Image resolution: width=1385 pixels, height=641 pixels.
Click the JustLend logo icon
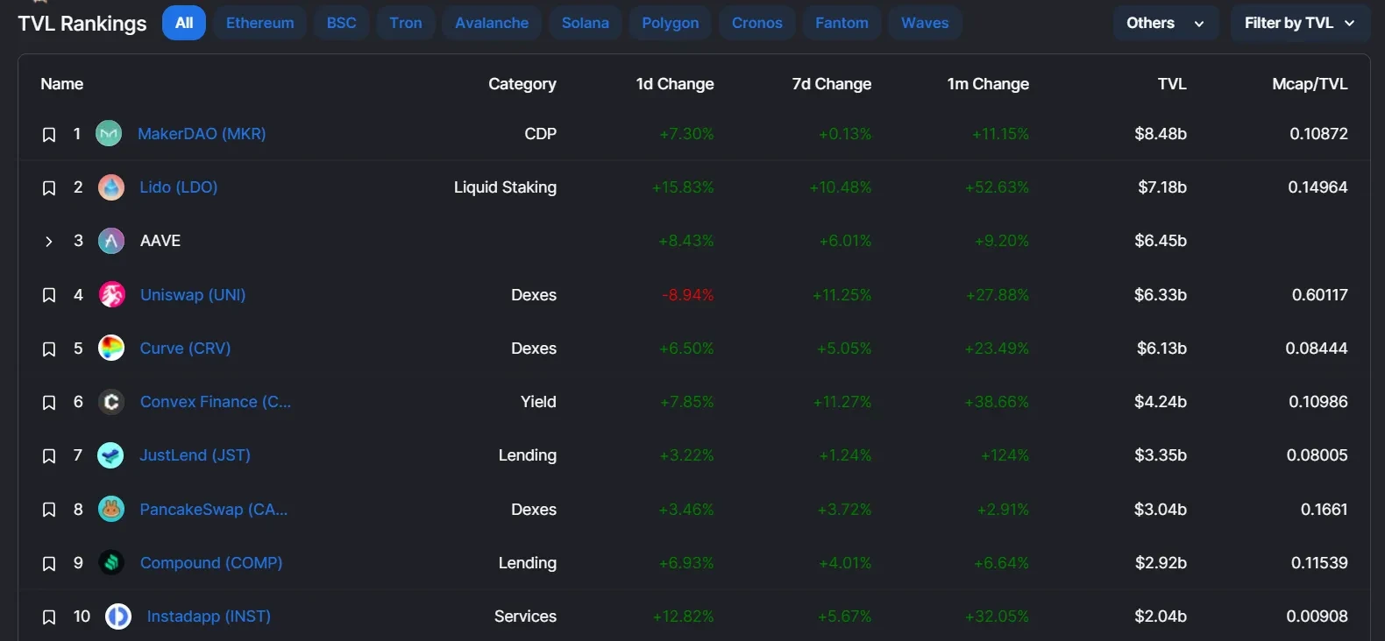pos(110,455)
